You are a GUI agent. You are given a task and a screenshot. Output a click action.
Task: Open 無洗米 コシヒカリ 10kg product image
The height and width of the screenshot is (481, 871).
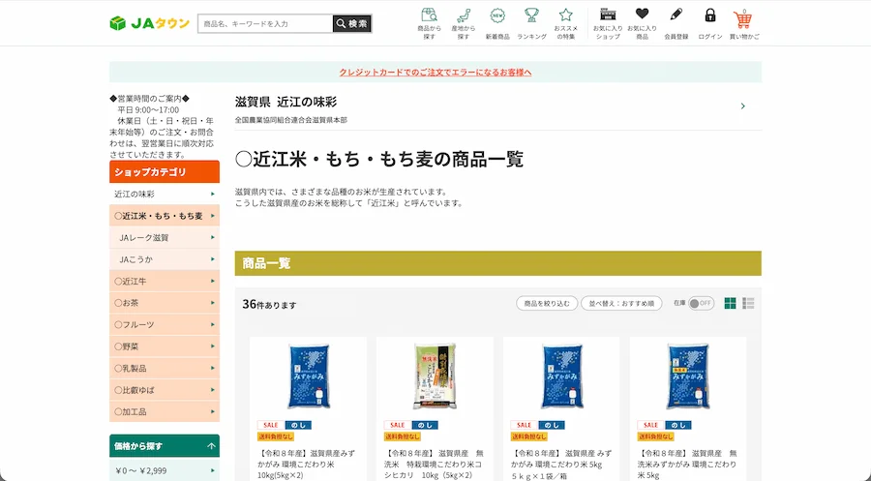coord(435,376)
